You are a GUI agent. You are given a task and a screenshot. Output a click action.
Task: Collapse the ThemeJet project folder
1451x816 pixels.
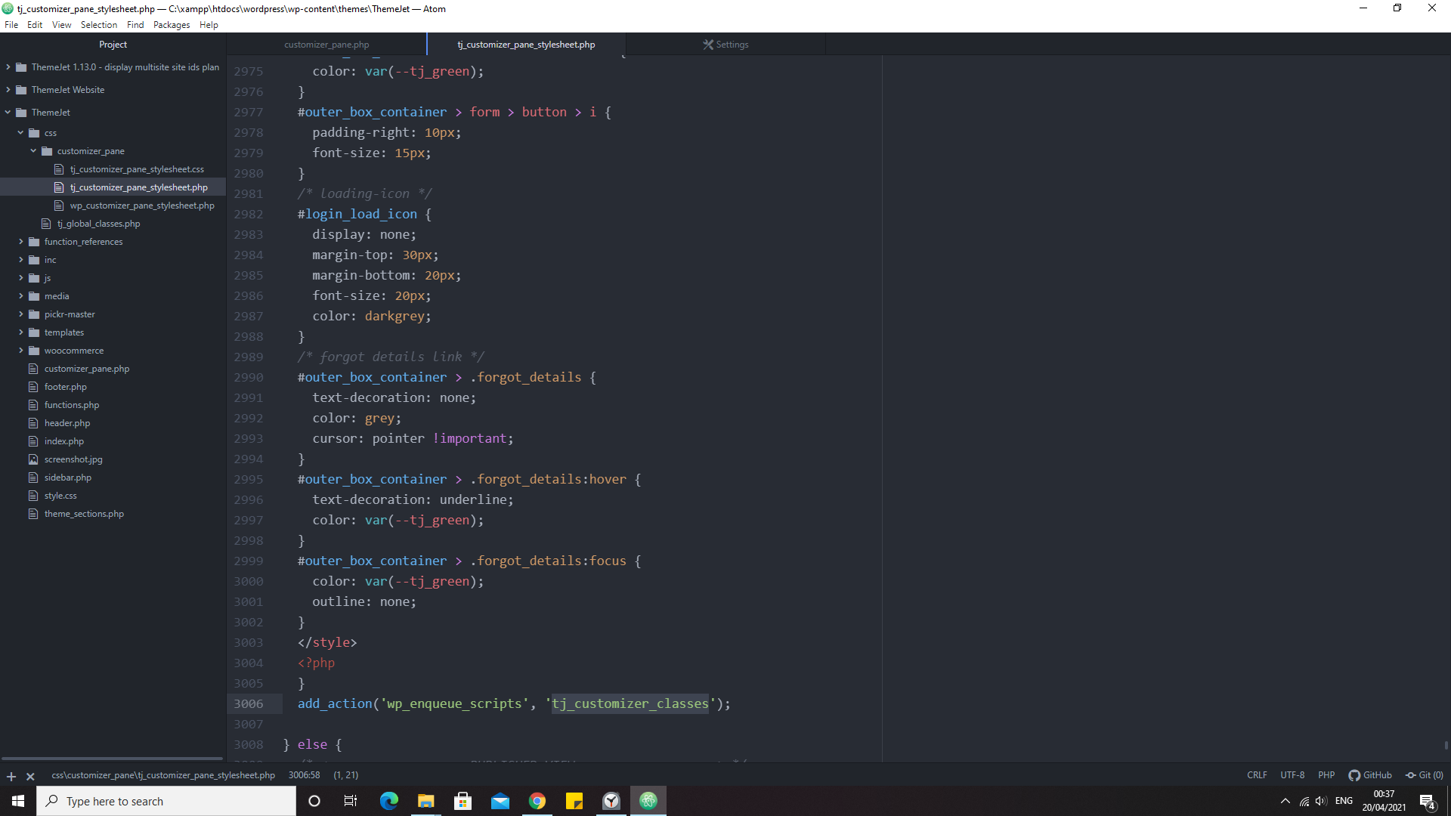point(8,112)
